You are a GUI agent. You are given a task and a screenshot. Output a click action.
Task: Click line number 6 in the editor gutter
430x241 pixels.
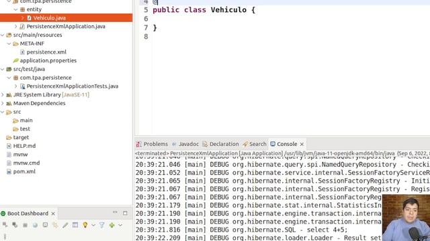146,19
